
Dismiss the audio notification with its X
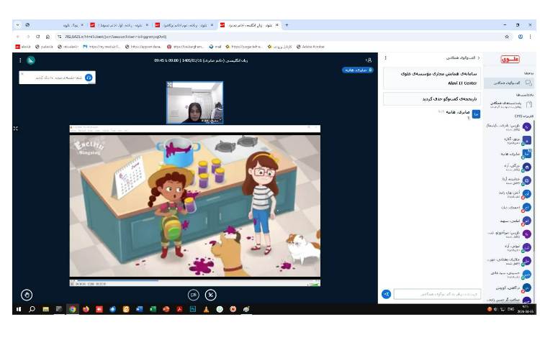coord(22,73)
